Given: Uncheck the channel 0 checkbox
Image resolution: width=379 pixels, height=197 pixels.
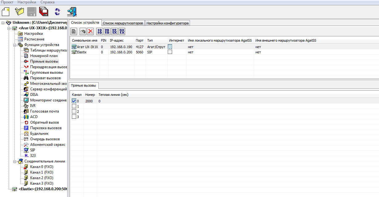Looking at the screenshot, I should [x=74, y=101].
